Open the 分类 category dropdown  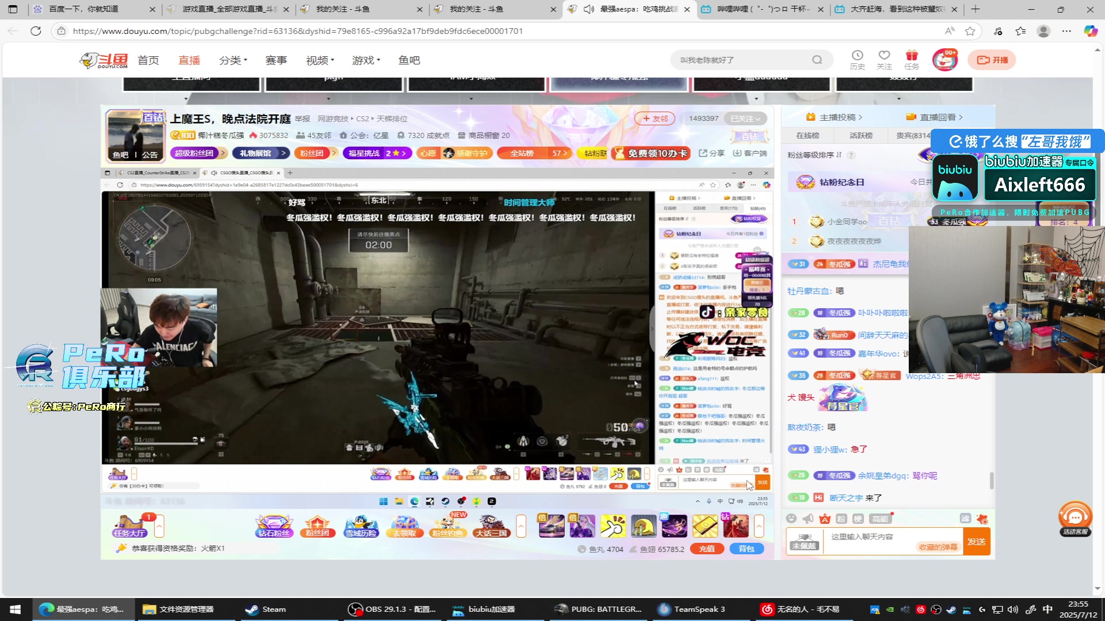coord(233,60)
